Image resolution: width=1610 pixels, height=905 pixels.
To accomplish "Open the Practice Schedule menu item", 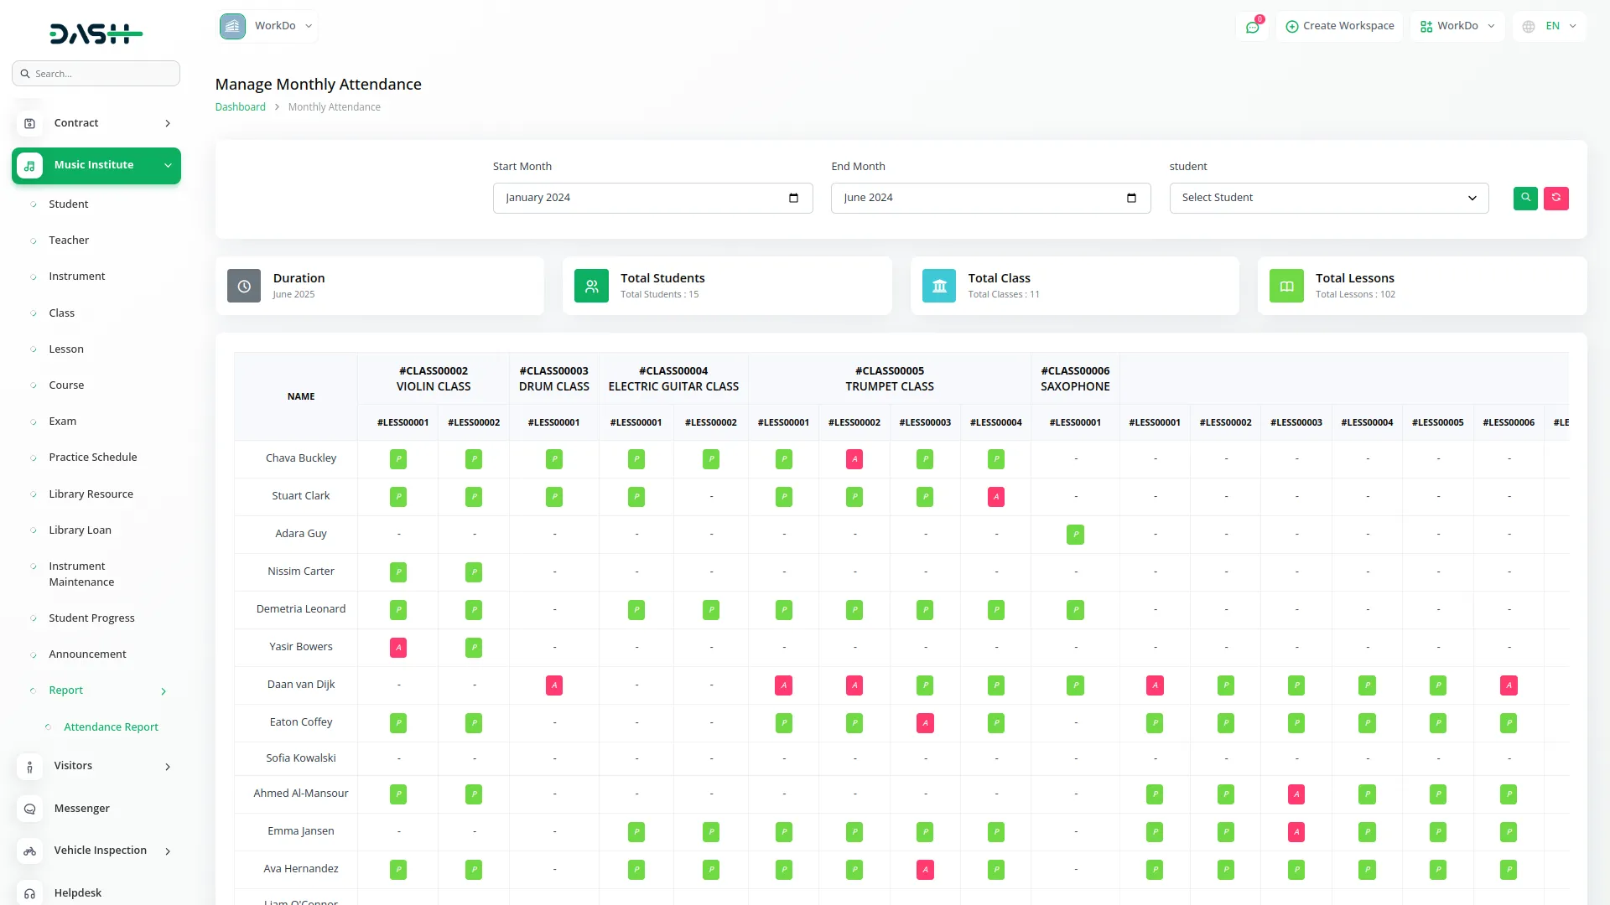I will click(x=92, y=458).
